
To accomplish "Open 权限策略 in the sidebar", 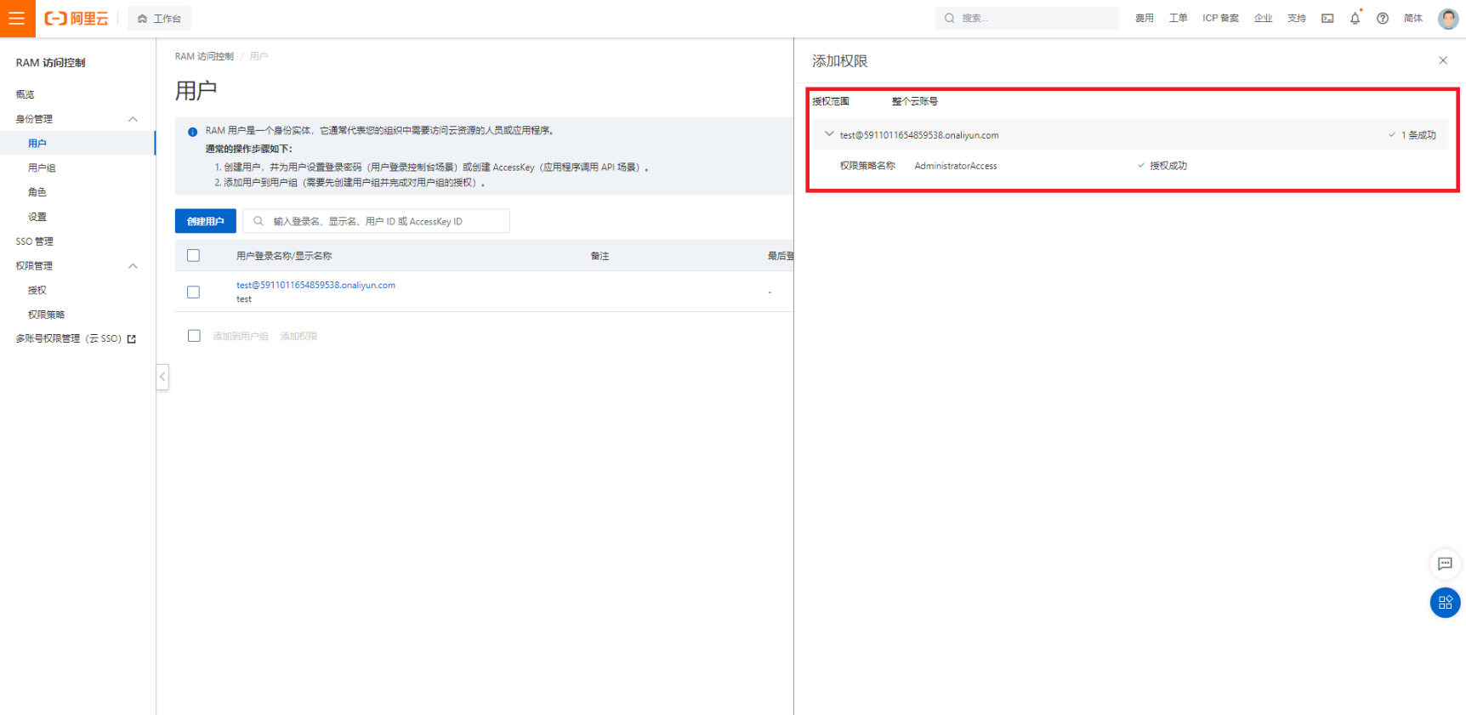I will 46,315.
